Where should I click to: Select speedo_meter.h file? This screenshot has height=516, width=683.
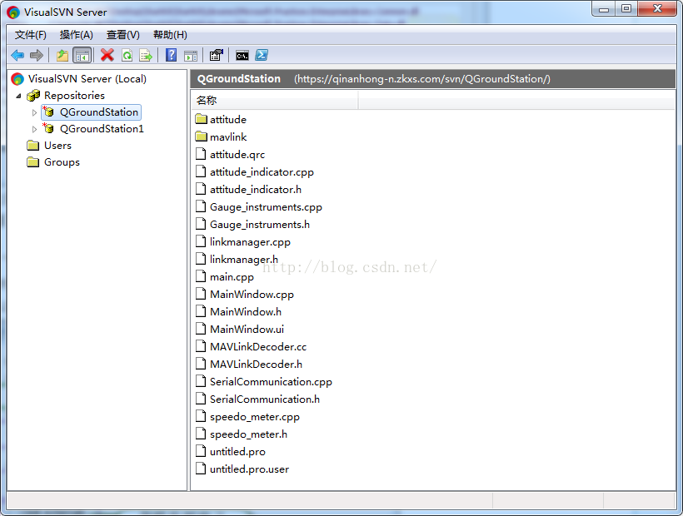[x=248, y=434]
